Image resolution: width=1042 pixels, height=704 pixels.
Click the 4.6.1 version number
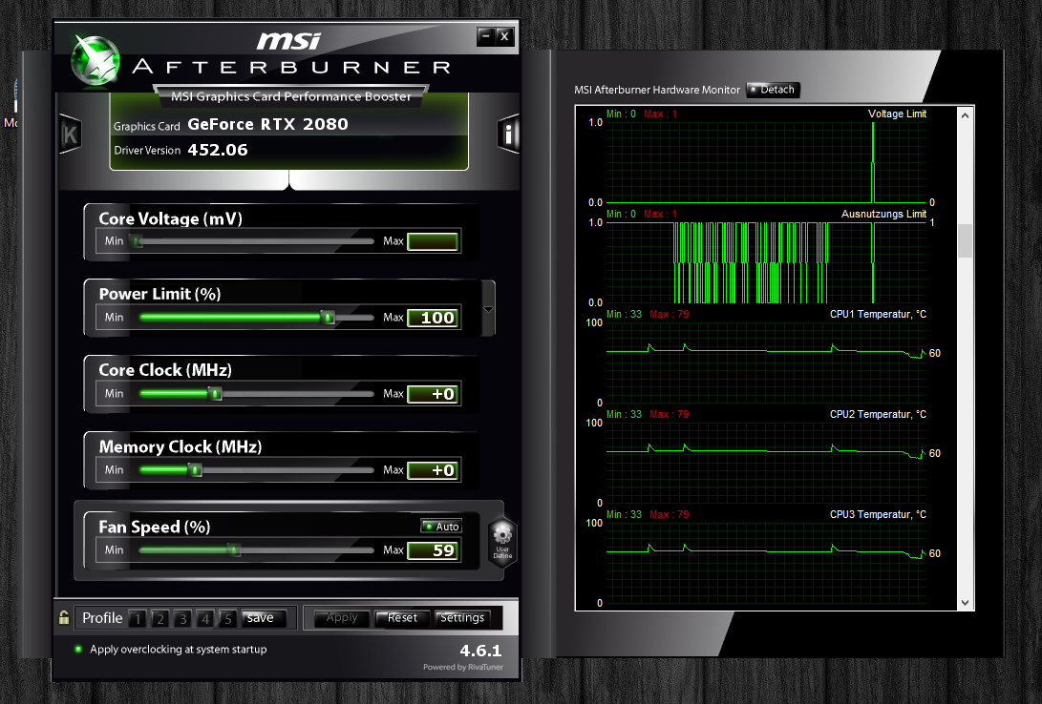point(480,651)
